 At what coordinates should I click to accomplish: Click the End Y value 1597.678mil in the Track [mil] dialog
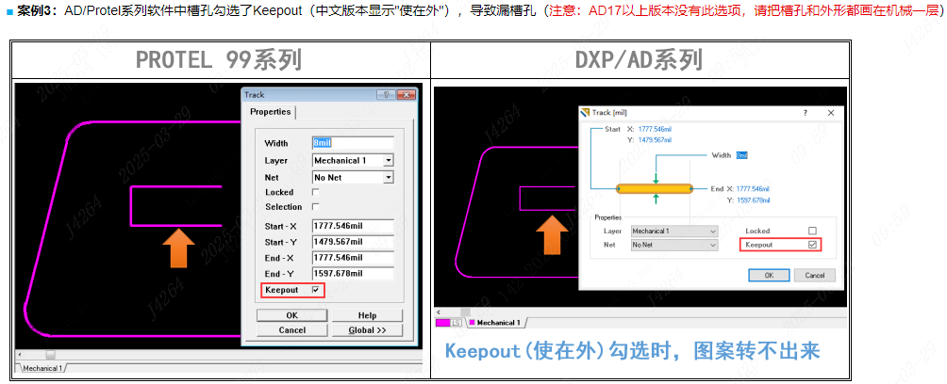[x=753, y=200]
